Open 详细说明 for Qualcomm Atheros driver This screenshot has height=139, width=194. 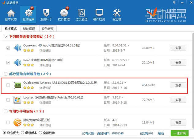(x=45, y=88)
